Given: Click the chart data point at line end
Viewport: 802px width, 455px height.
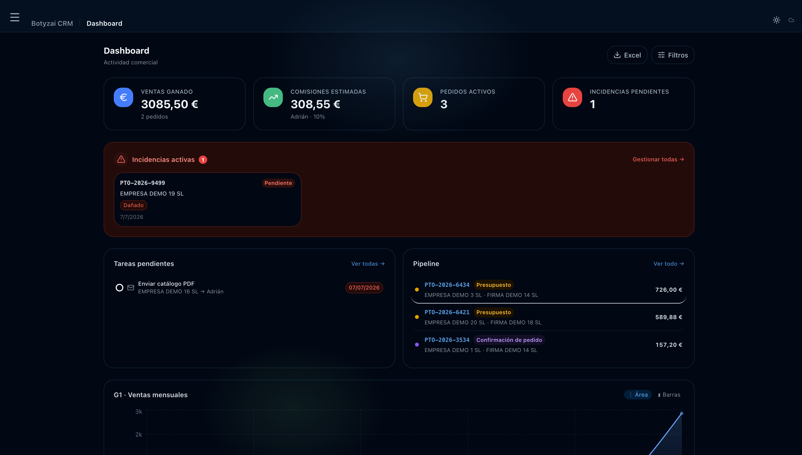Looking at the screenshot, I should (x=682, y=413).
